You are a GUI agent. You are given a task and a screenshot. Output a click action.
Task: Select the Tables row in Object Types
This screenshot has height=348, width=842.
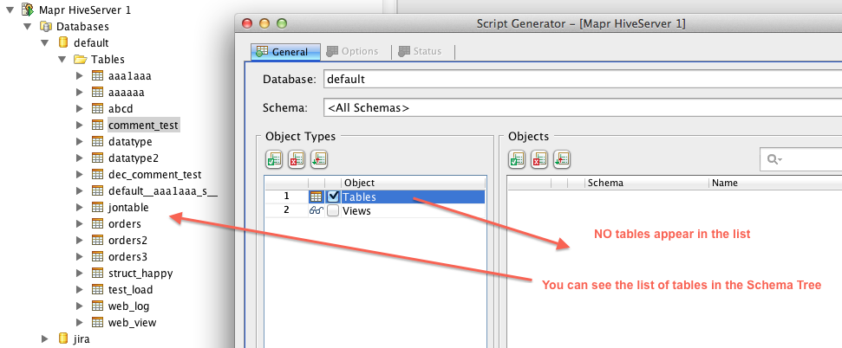pos(375,197)
